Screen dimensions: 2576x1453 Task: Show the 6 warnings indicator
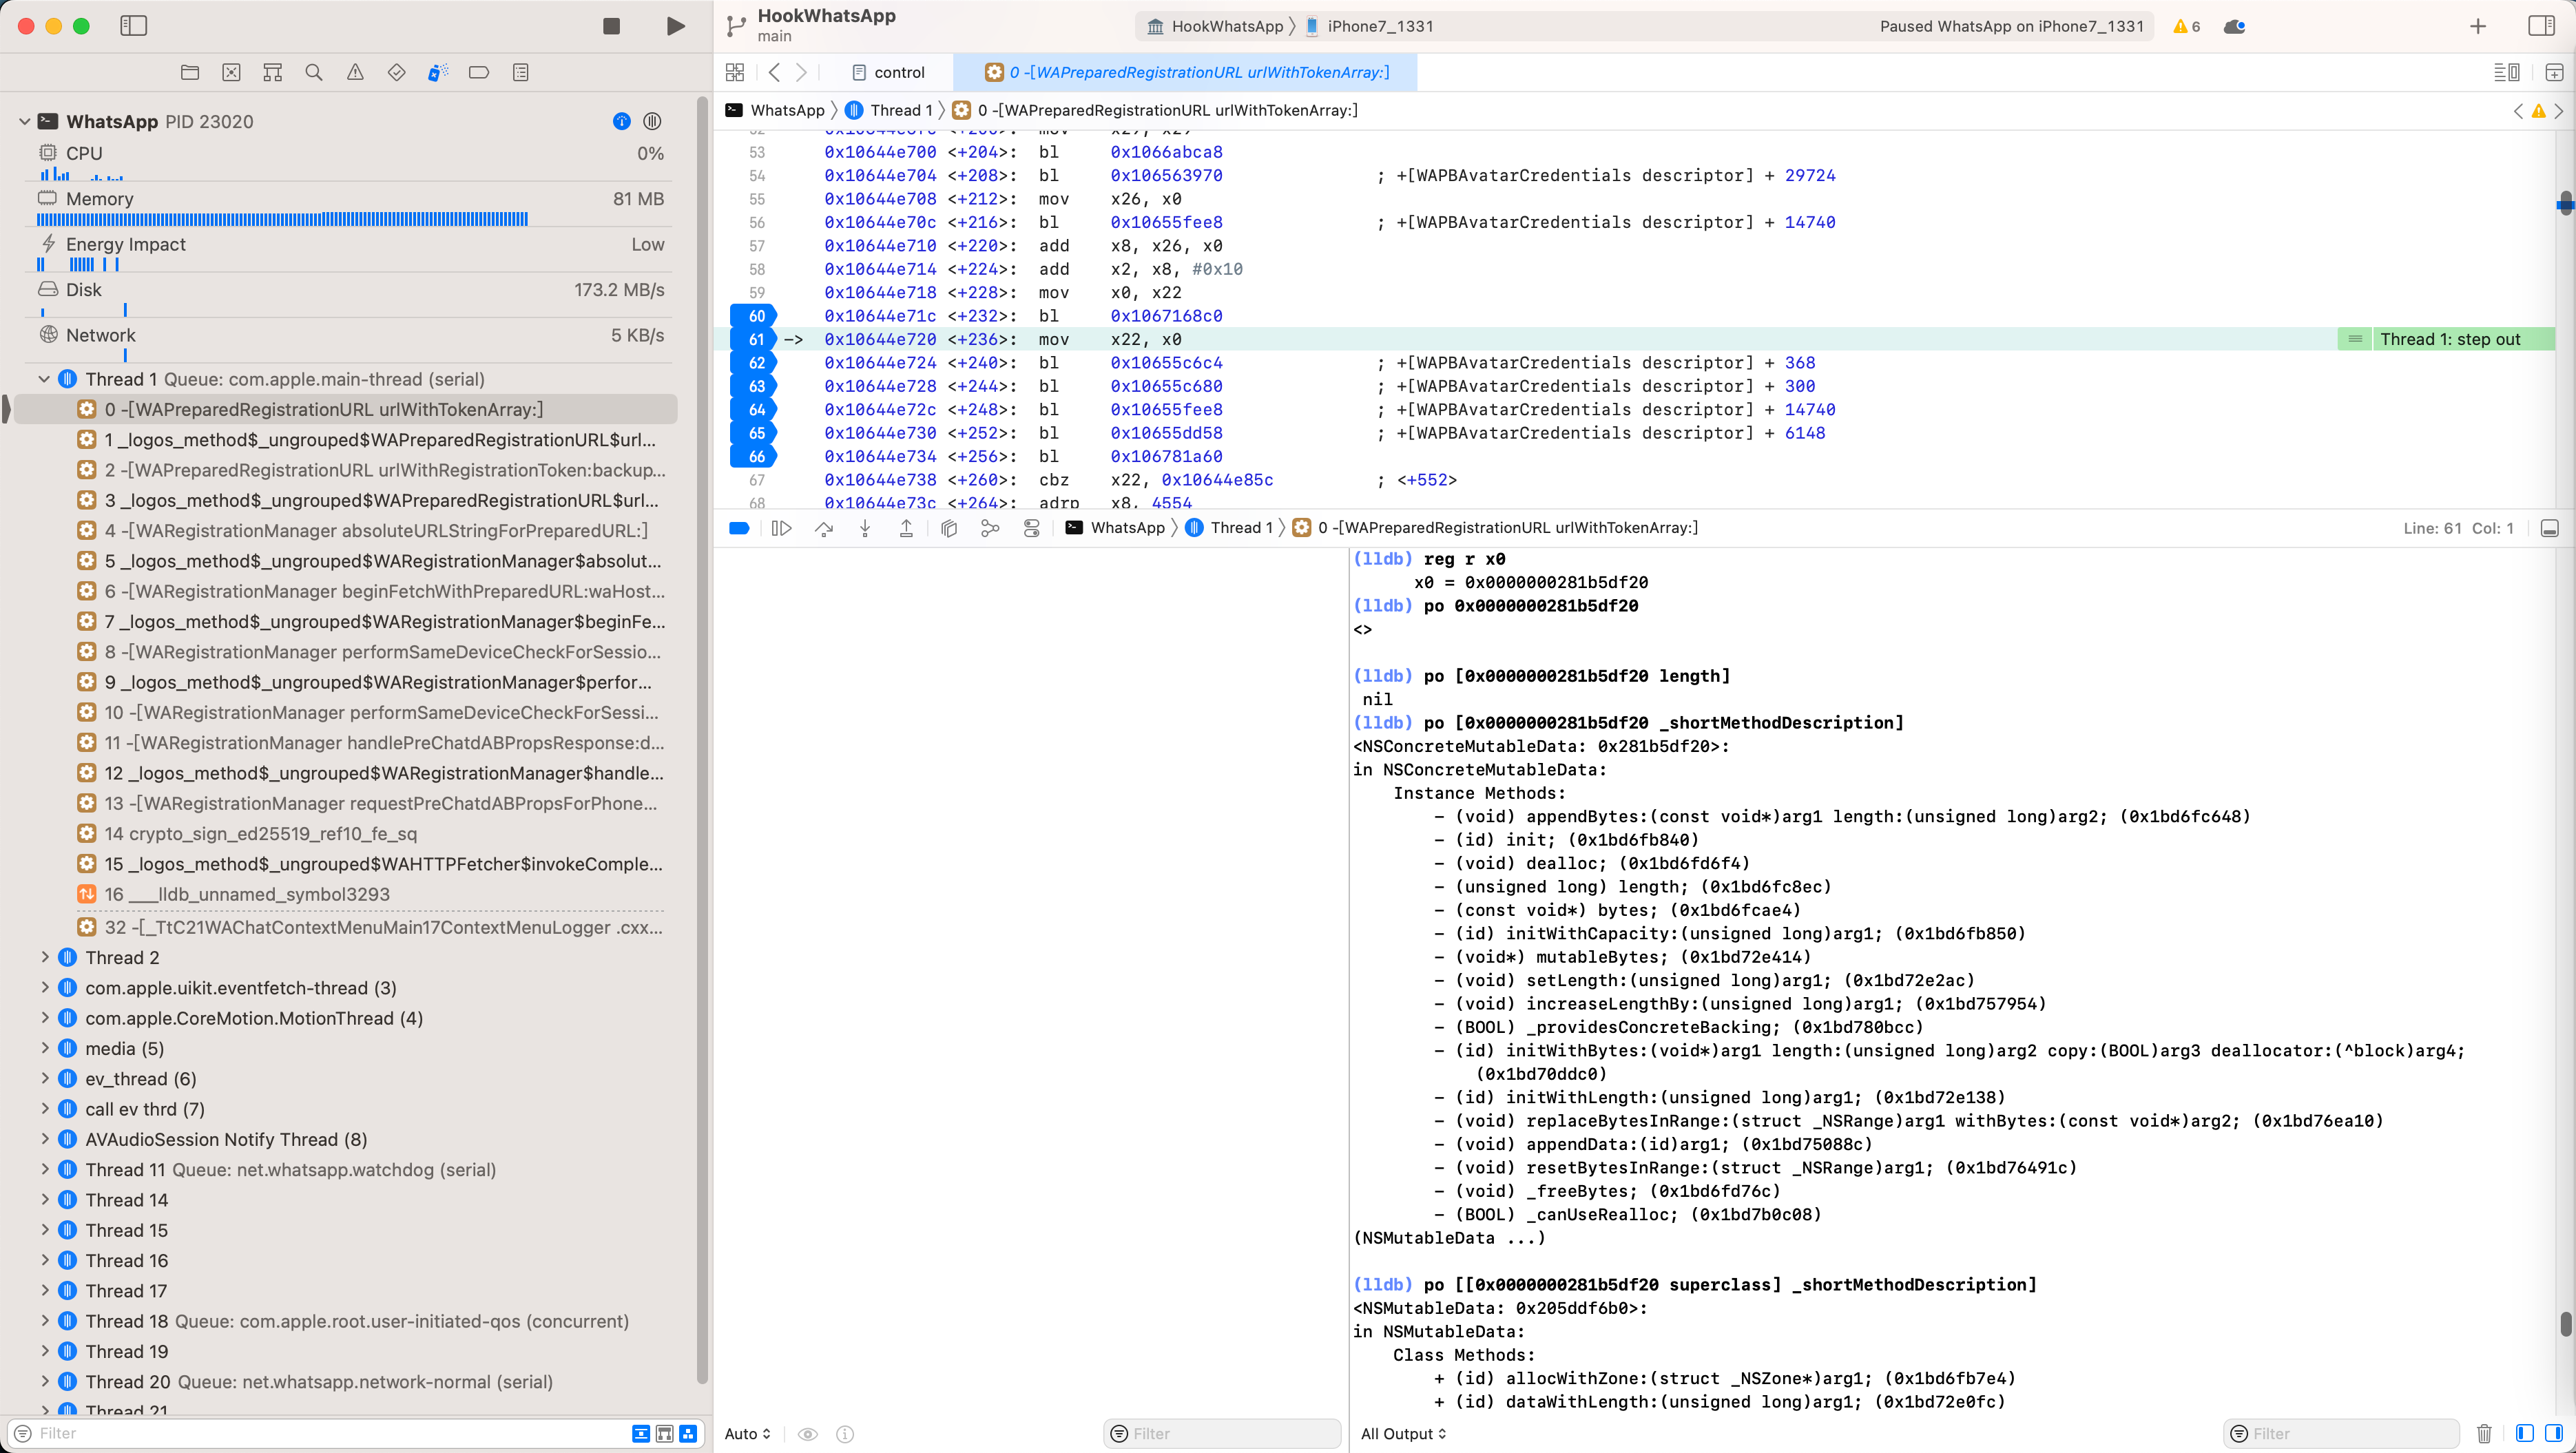2187,27
